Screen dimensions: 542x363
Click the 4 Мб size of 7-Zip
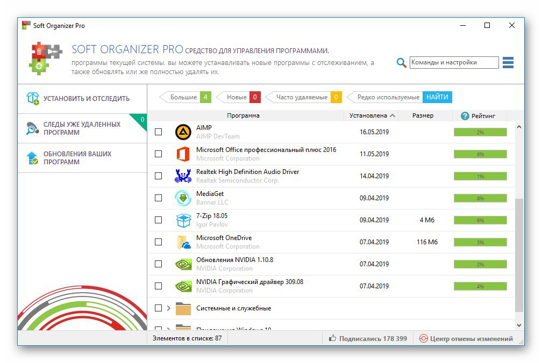coord(427,220)
